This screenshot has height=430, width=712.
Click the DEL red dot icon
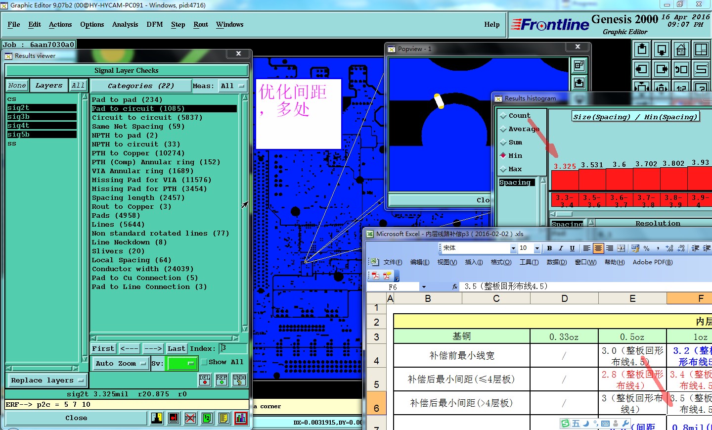[205, 380]
